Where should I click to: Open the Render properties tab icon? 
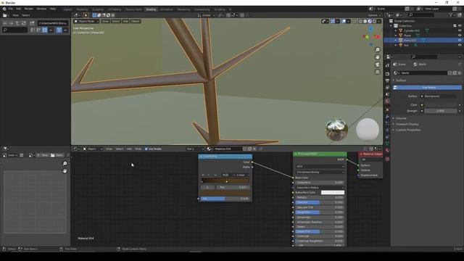click(x=387, y=74)
